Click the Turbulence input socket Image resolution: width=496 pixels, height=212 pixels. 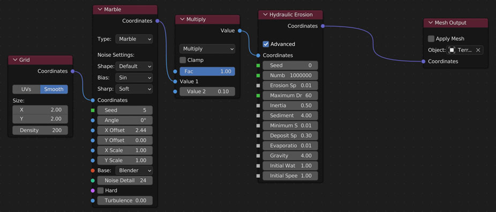pyautogui.click(x=93, y=201)
